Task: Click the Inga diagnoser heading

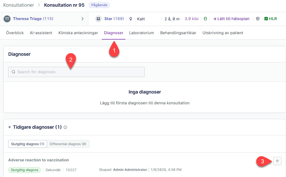Action: [145, 92]
